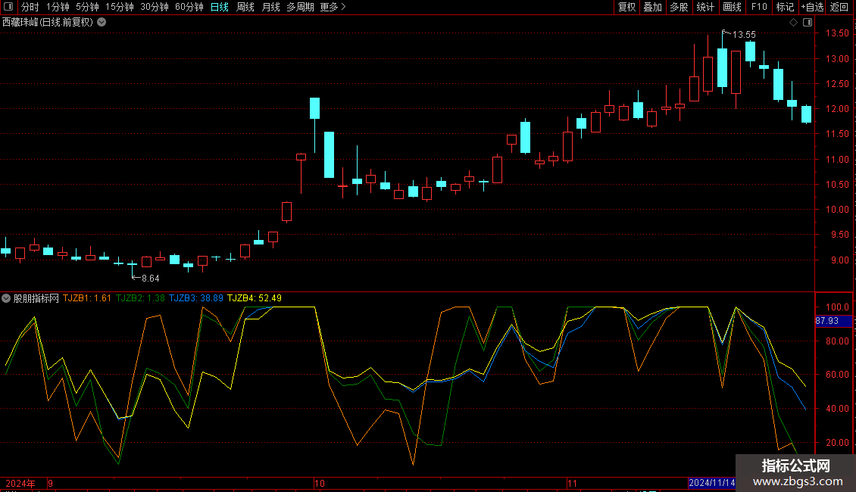
Task: Click the TJZB2: 1.38 indicator value
Action: [x=140, y=297]
